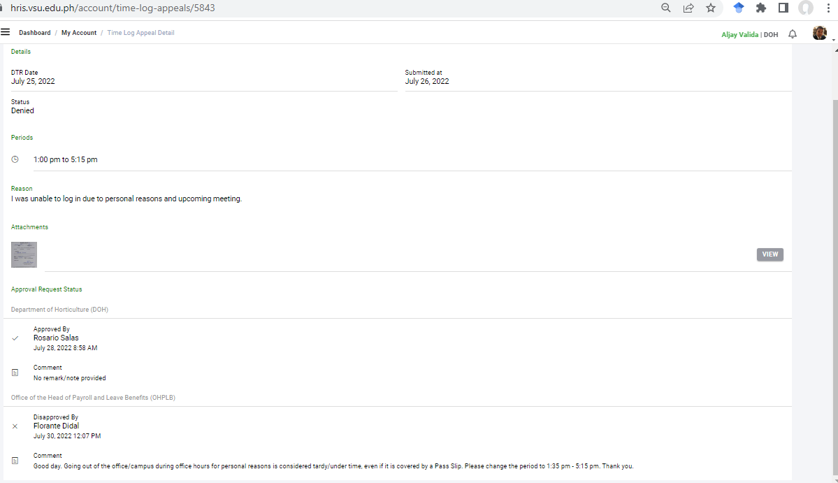Click the blue graduation cap extension icon
The height and width of the screenshot is (483, 838).
[x=739, y=8]
